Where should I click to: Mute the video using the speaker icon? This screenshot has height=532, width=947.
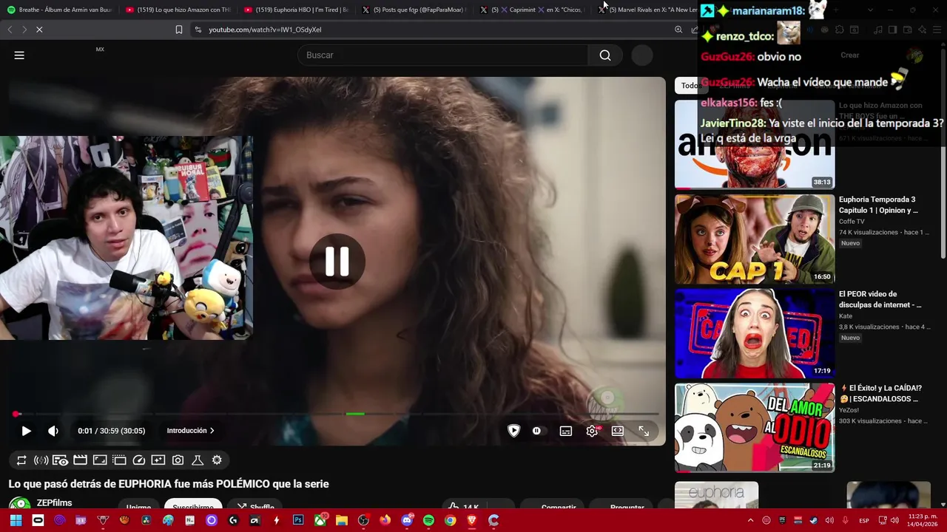(53, 431)
